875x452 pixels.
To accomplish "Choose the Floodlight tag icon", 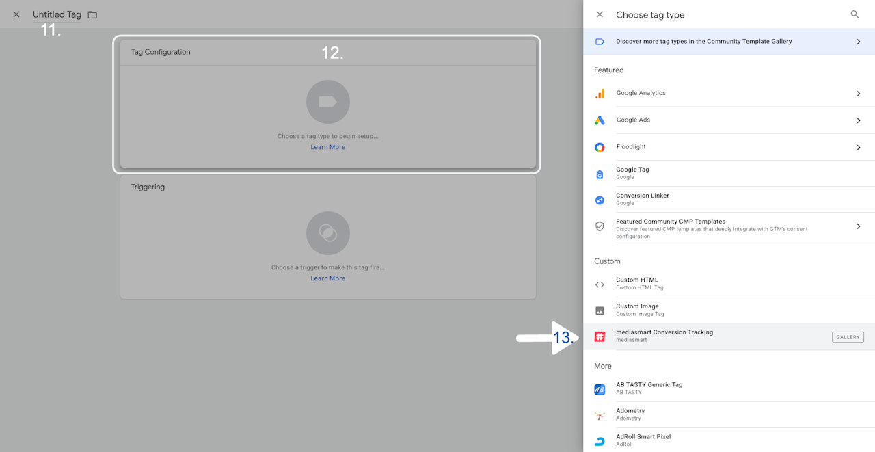I will click(600, 147).
